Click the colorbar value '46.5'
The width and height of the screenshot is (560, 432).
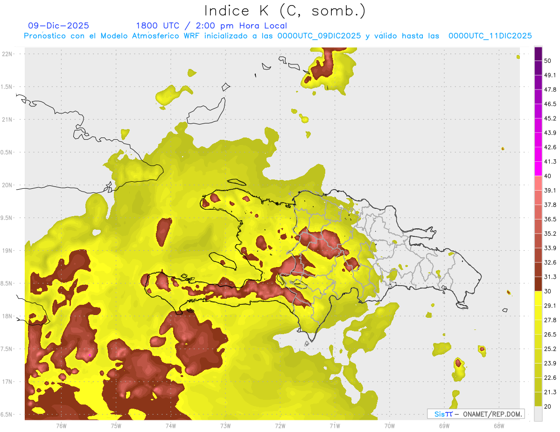[x=550, y=104]
